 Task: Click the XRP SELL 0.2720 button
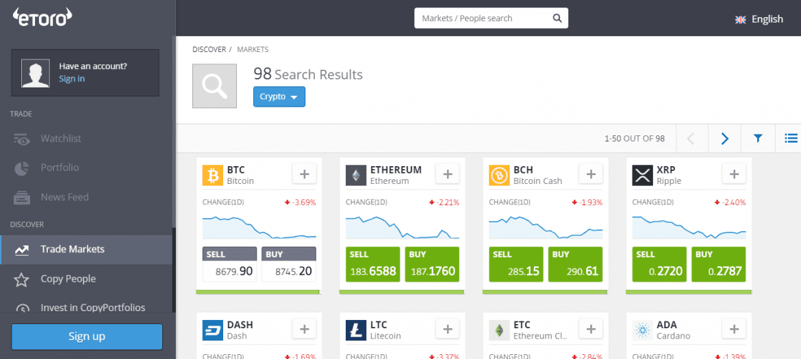(659, 264)
